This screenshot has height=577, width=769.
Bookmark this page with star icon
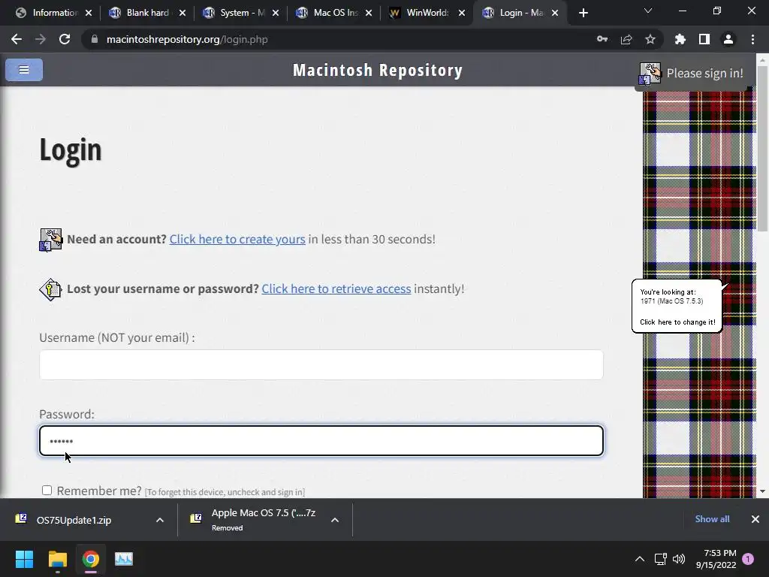[650, 39]
